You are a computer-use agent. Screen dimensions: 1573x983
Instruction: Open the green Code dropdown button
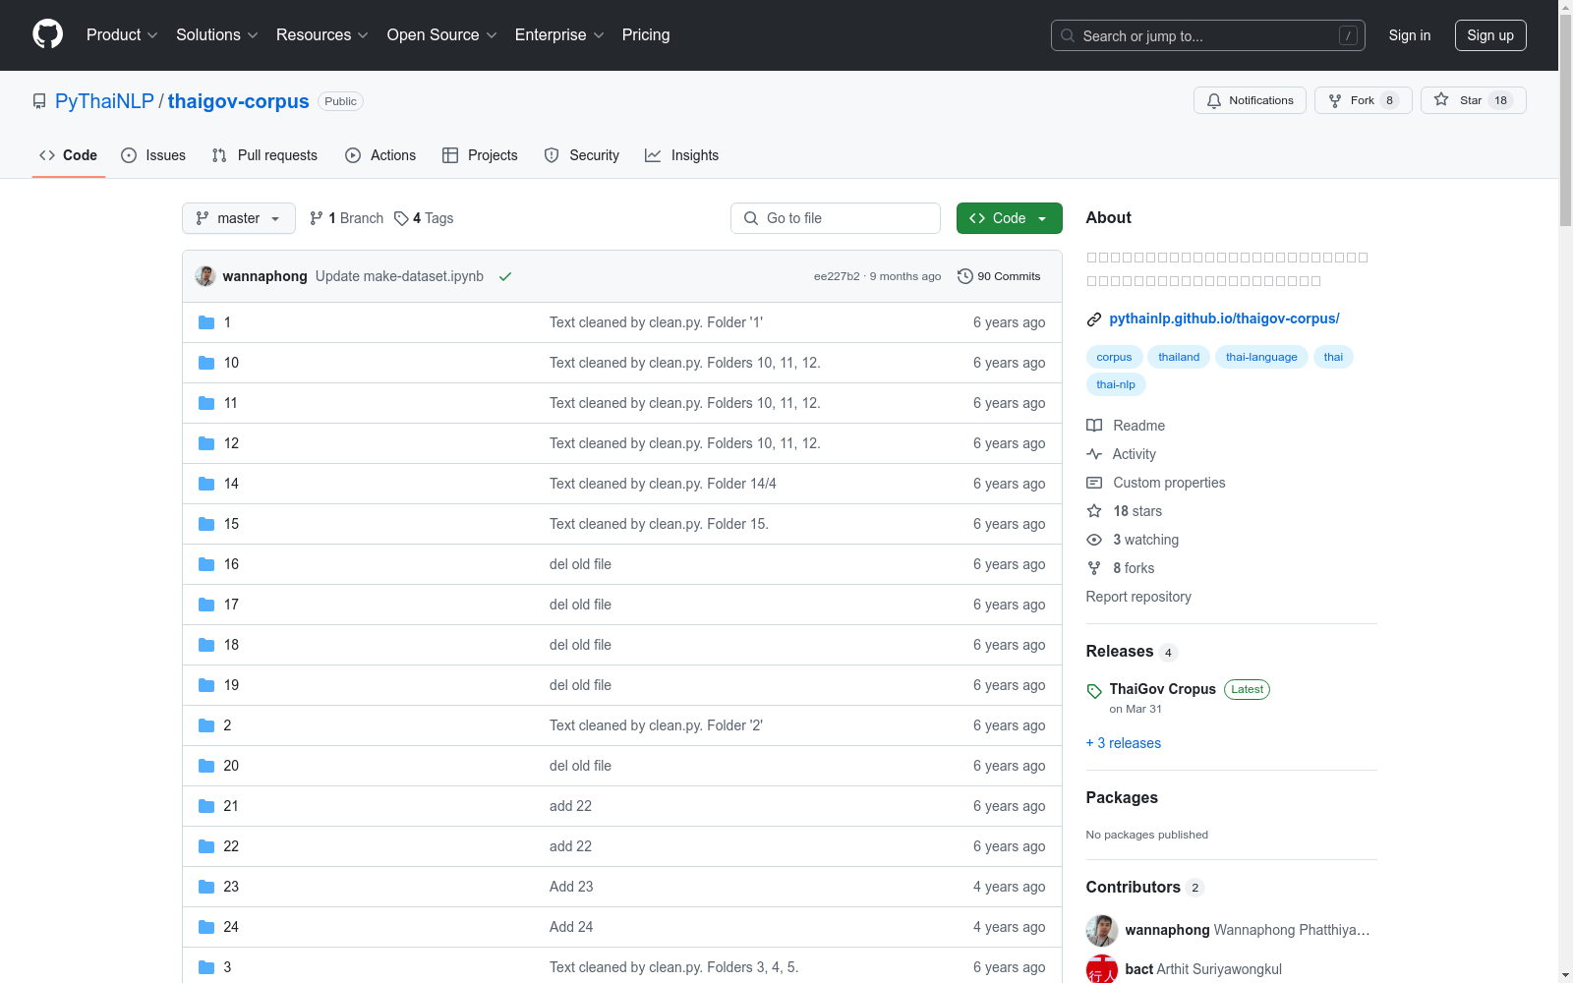1010,218
